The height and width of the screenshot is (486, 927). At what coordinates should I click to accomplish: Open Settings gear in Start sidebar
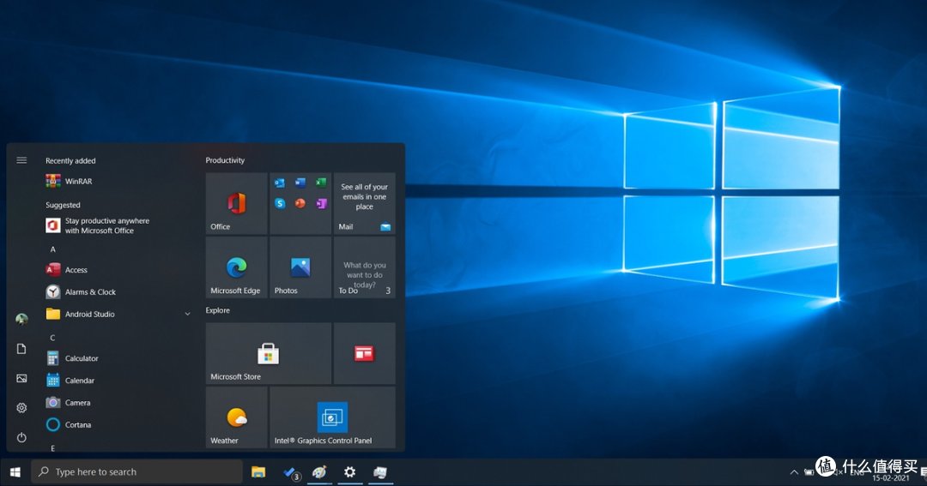point(21,407)
